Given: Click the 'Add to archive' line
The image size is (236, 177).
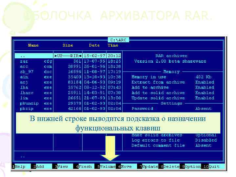Looking at the screenshot, I should click(x=173, y=88).
